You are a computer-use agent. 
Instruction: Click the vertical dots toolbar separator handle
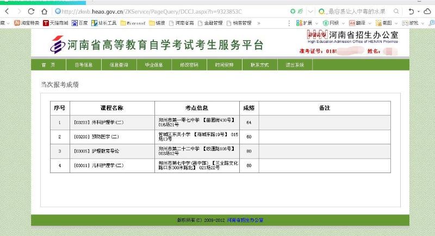point(289,23)
